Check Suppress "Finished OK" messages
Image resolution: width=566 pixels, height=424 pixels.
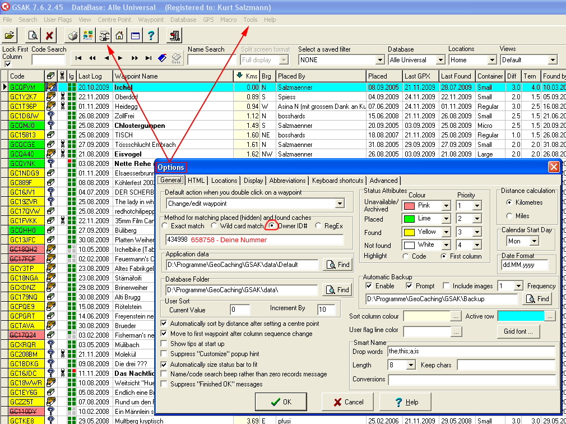(x=164, y=384)
